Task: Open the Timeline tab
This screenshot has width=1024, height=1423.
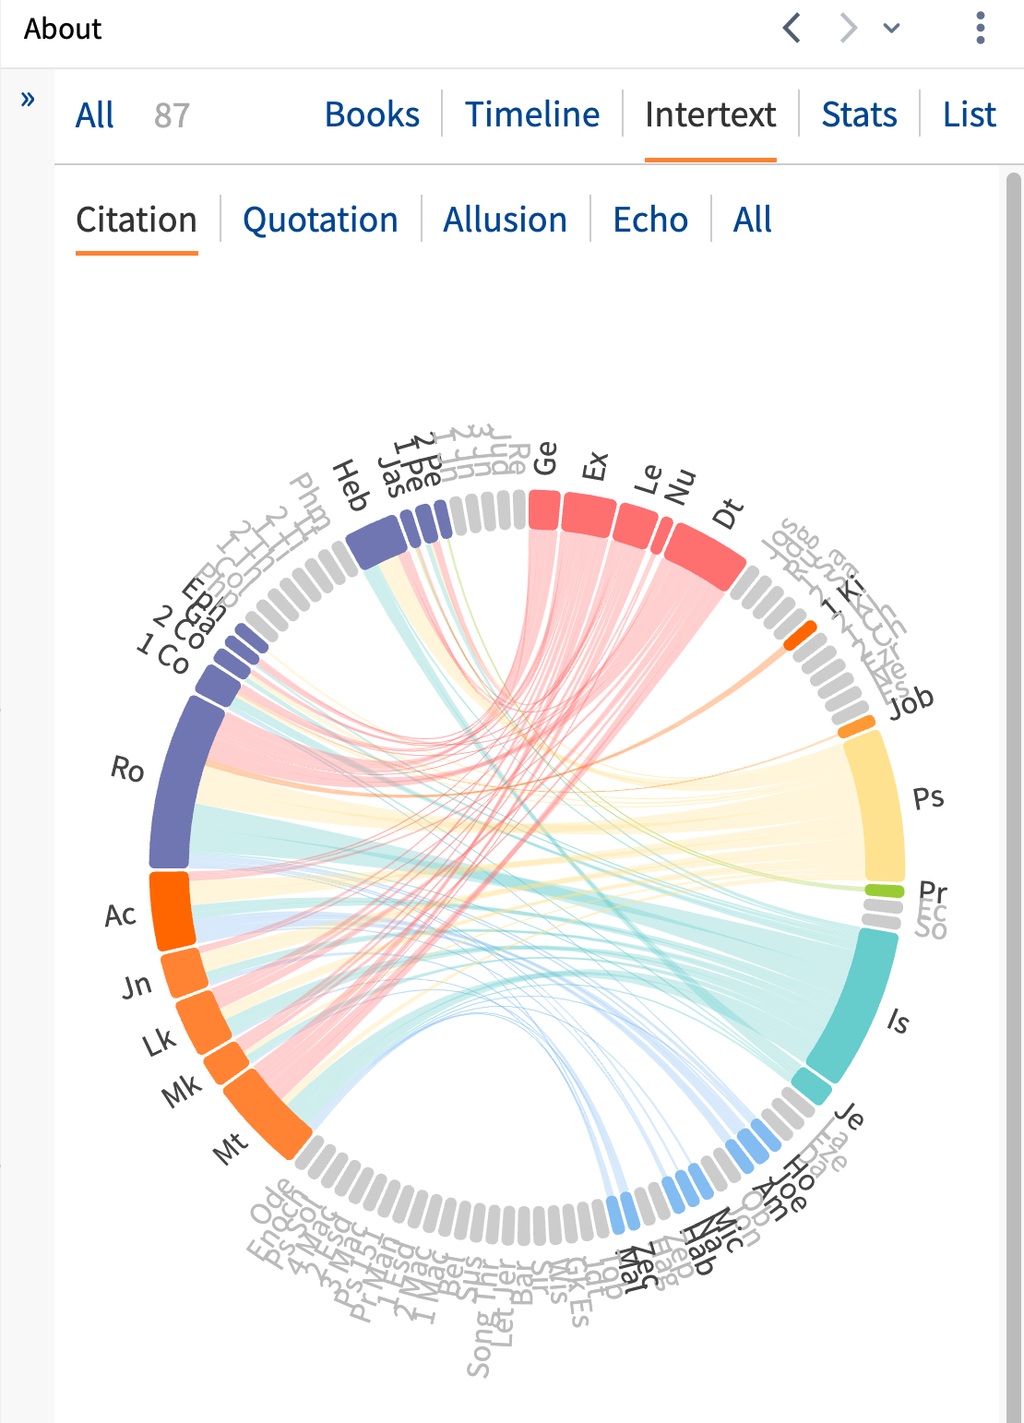Action: pos(532,114)
